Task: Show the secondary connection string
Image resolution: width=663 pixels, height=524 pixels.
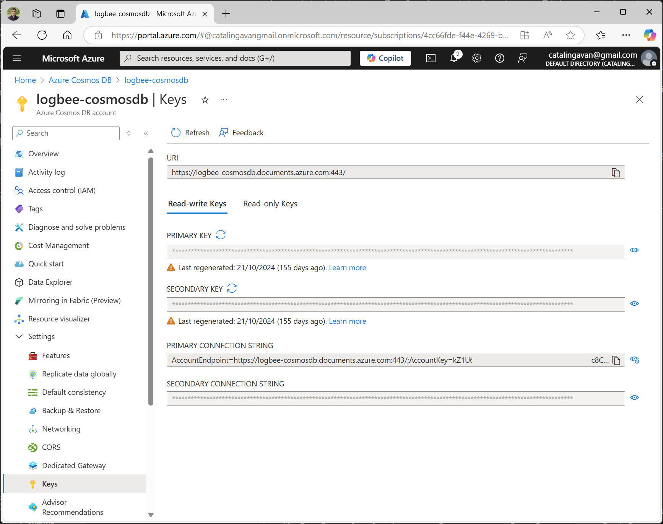Action: (x=634, y=397)
